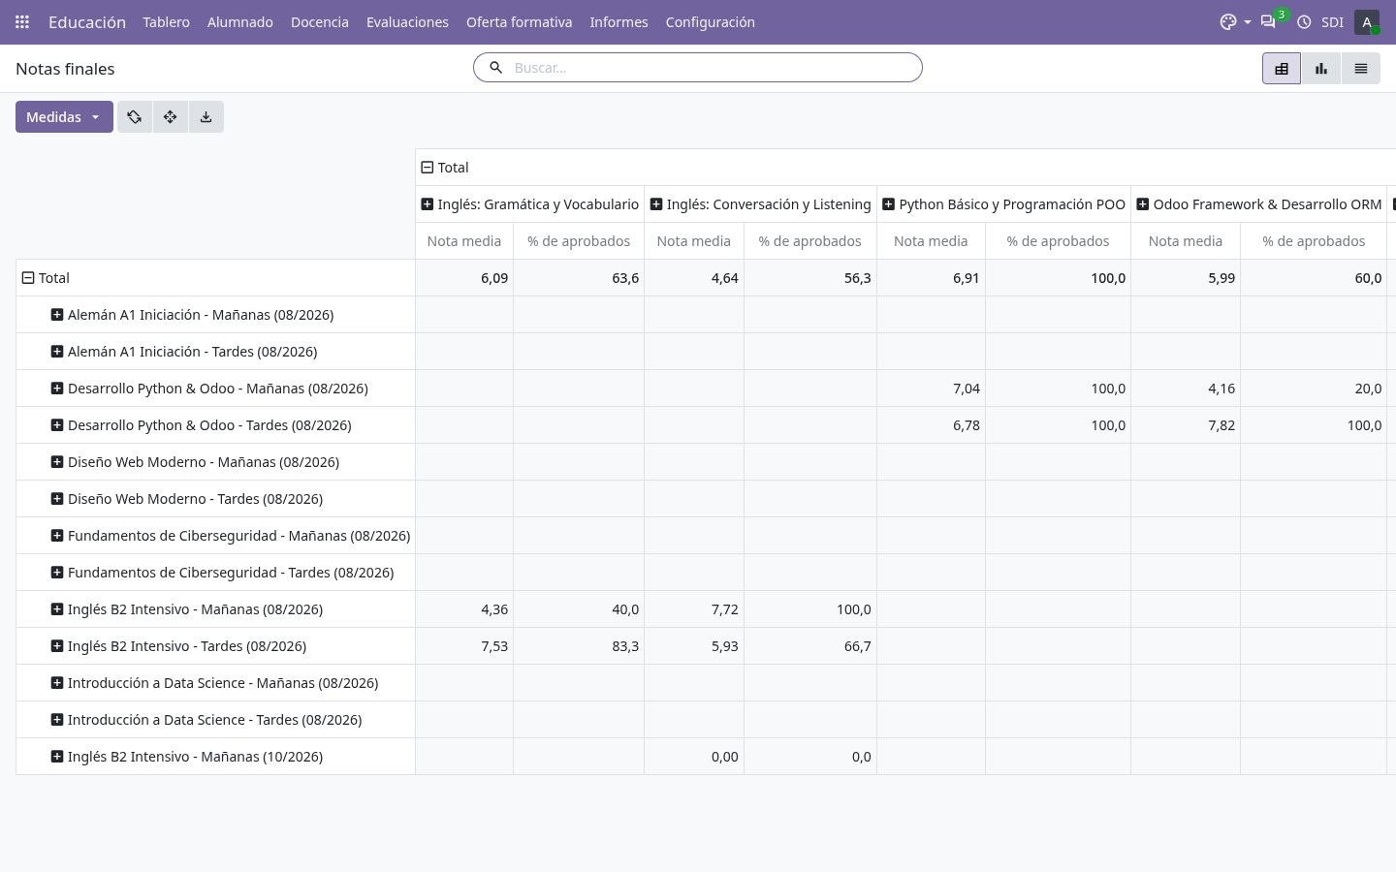Click the Educación app title link

[x=87, y=21]
